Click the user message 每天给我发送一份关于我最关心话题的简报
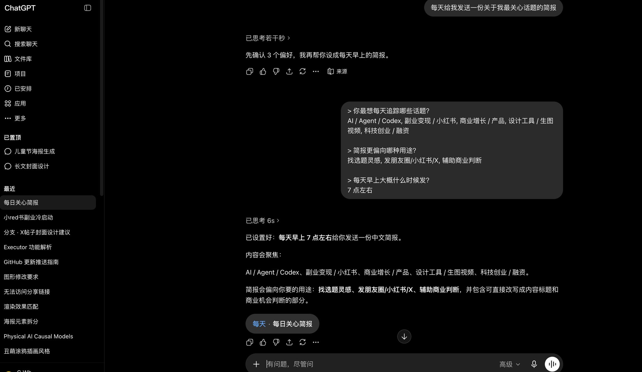The width and height of the screenshot is (642, 372). pyautogui.click(x=493, y=8)
